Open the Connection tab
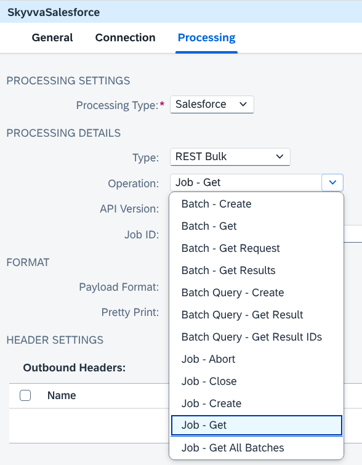 tap(125, 38)
